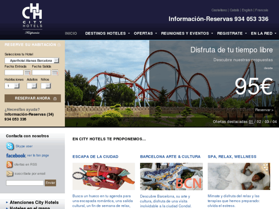Image resolution: width=279 pixels, height=209 pixels.
Task: Open the ofertas en RSS link
Action: 26,165
